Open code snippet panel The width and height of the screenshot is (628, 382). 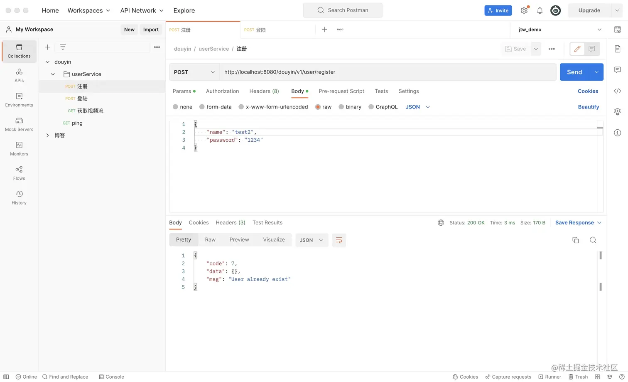617,91
